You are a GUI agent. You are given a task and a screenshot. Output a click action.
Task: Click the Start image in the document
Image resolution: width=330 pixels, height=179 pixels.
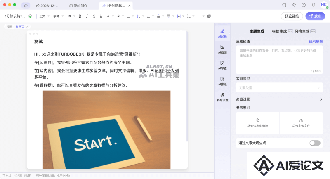pyautogui.click(x=107, y=130)
